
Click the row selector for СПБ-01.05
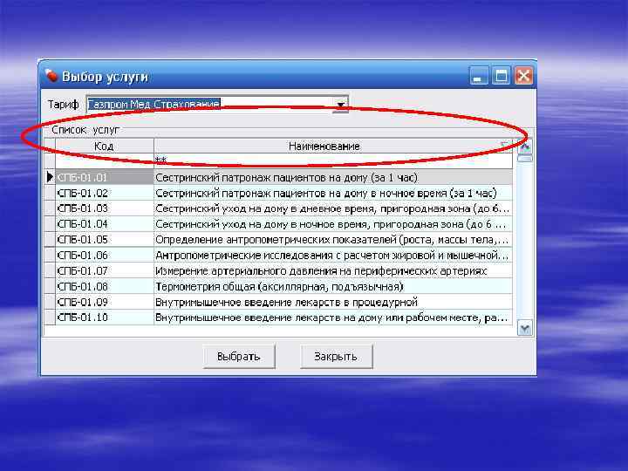49,240
